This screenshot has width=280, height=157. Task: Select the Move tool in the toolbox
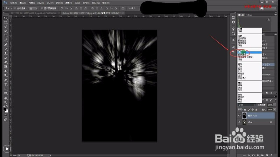(6, 18)
